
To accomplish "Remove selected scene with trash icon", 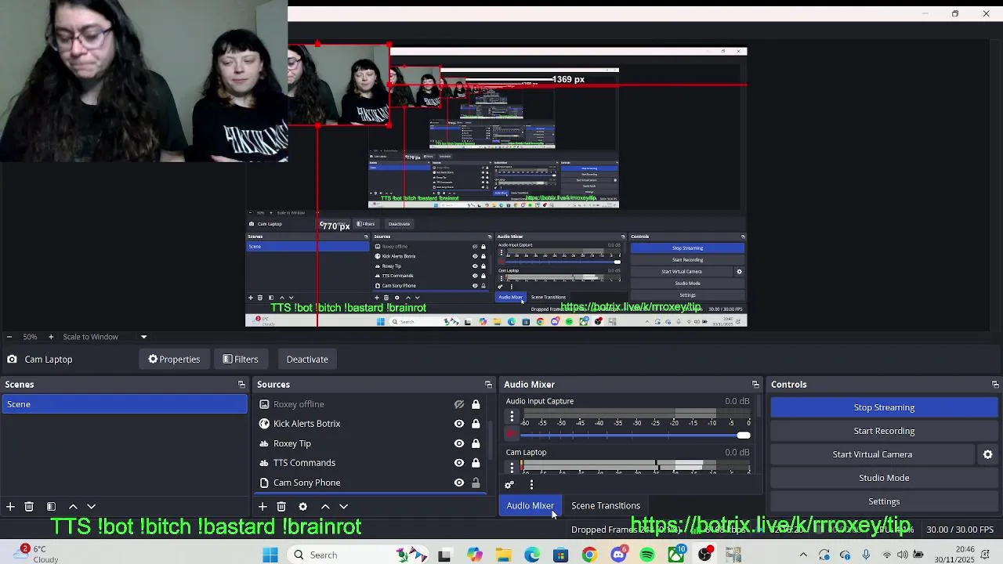I will coord(29,507).
